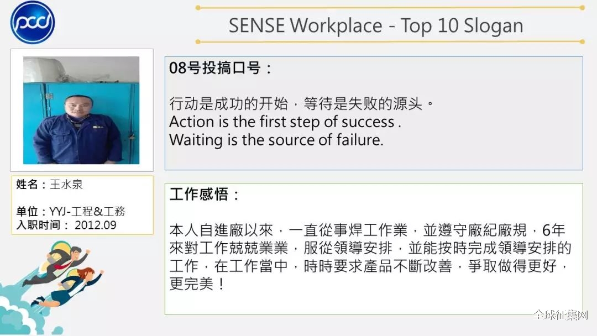Click the 入职时间 2012.09 line
The image size is (597, 336).
tap(66, 225)
